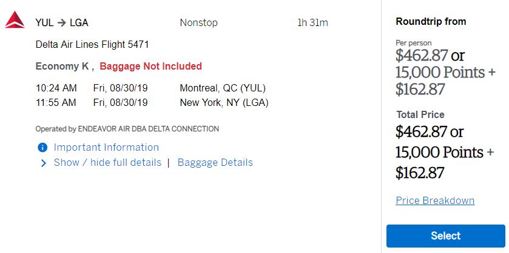This screenshot has width=509, height=253.
Task: Open the Baggage Details link
Action: pyautogui.click(x=215, y=163)
